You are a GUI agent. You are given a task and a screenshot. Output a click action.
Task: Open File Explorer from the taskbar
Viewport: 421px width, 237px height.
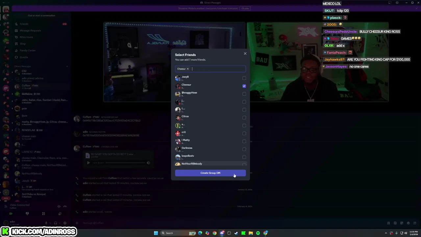click(x=251, y=233)
